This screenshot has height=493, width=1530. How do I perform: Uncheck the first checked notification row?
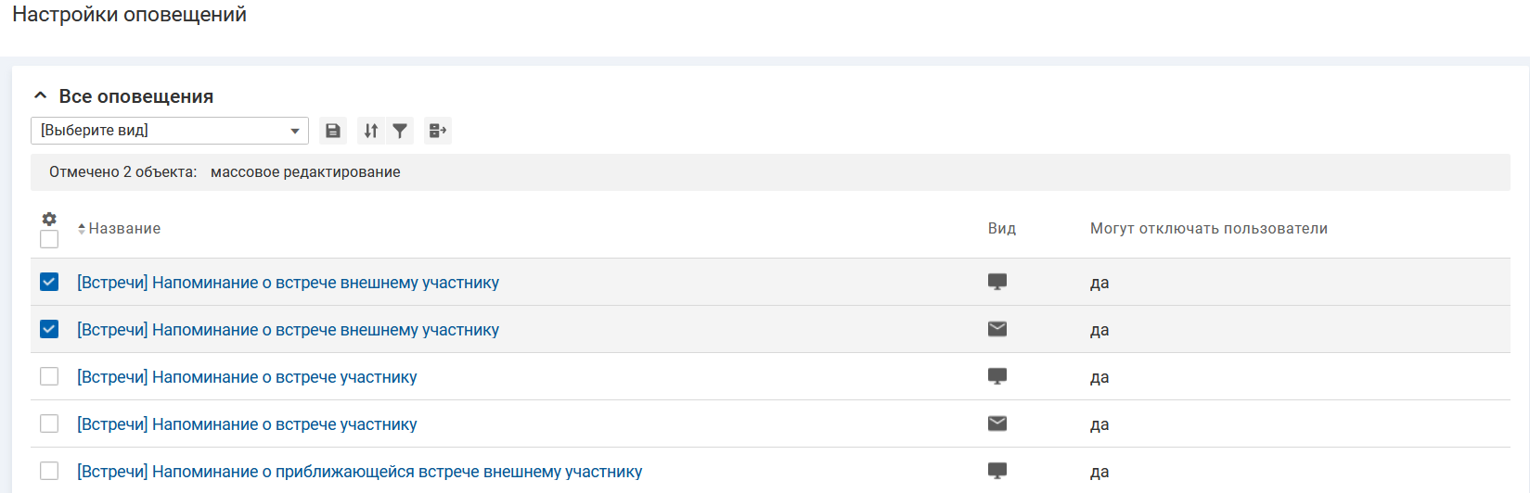(x=49, y=282)
